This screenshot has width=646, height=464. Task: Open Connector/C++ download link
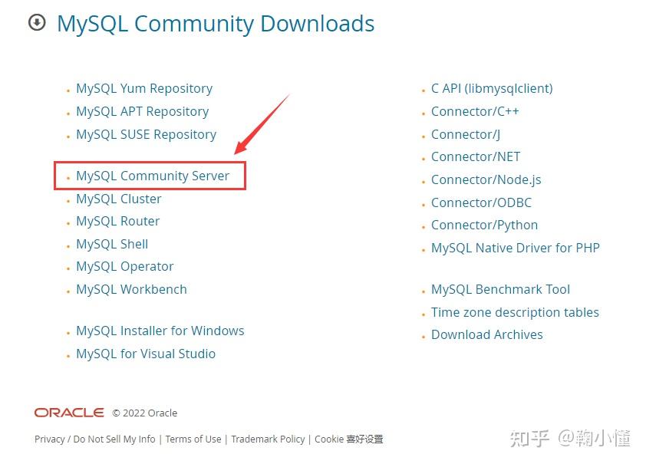[x=475, y=111]
